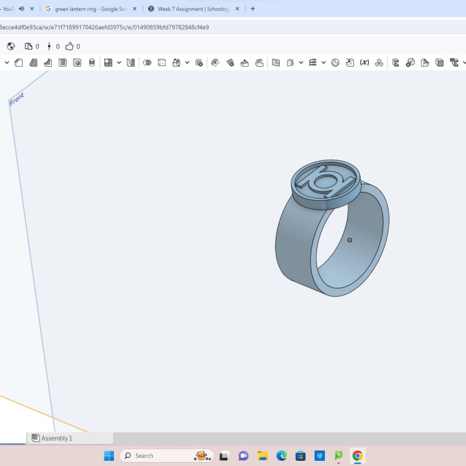Click the origin point inside the ring
This screenshot has height=466, width=466.
[349, 240]
